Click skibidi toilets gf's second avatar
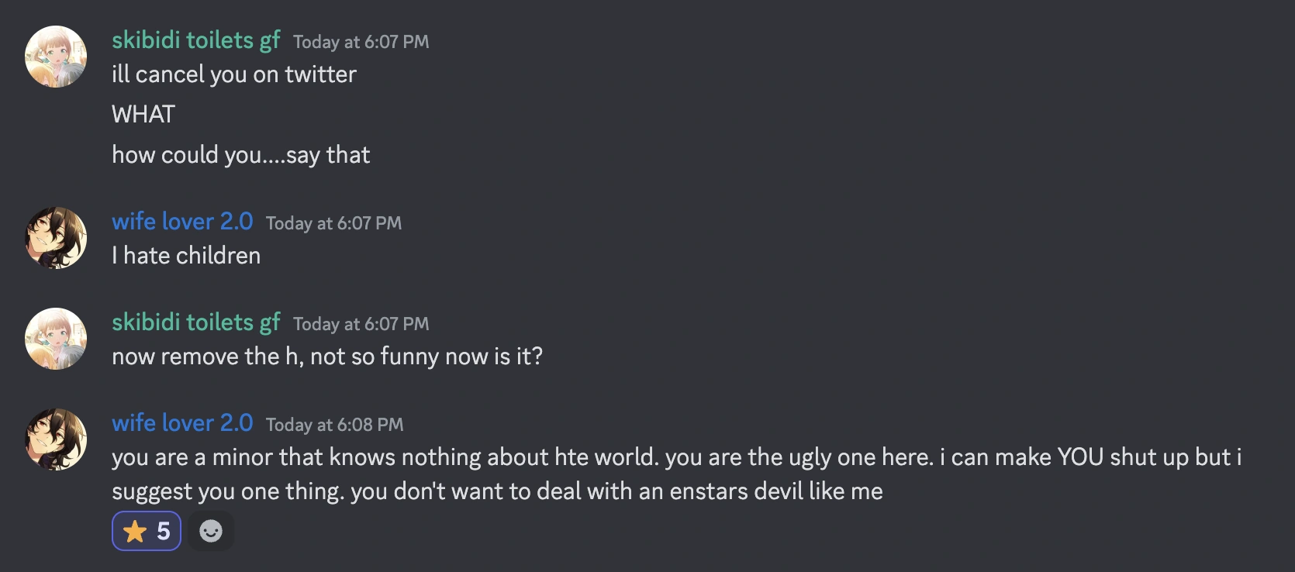This screenshot has width=1295, height=572. [x=55, y=339]
